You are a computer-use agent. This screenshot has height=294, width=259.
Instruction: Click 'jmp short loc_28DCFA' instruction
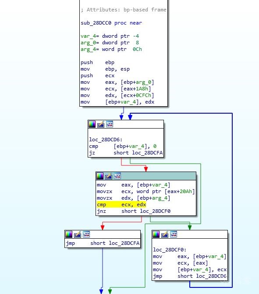(103, 243)
